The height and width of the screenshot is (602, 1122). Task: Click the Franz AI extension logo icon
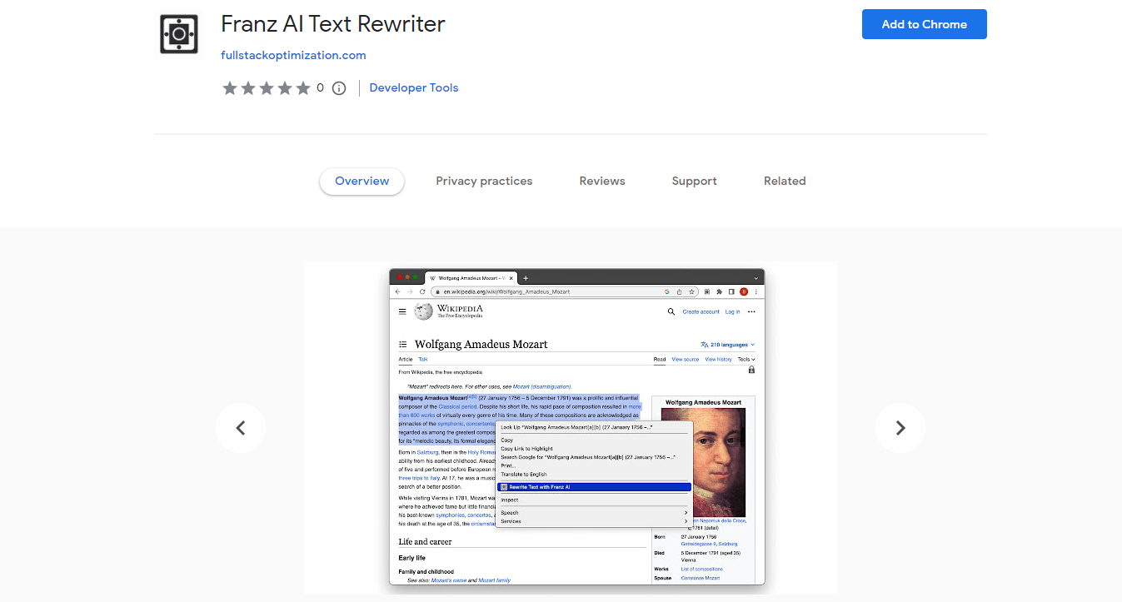pos(179,34)
